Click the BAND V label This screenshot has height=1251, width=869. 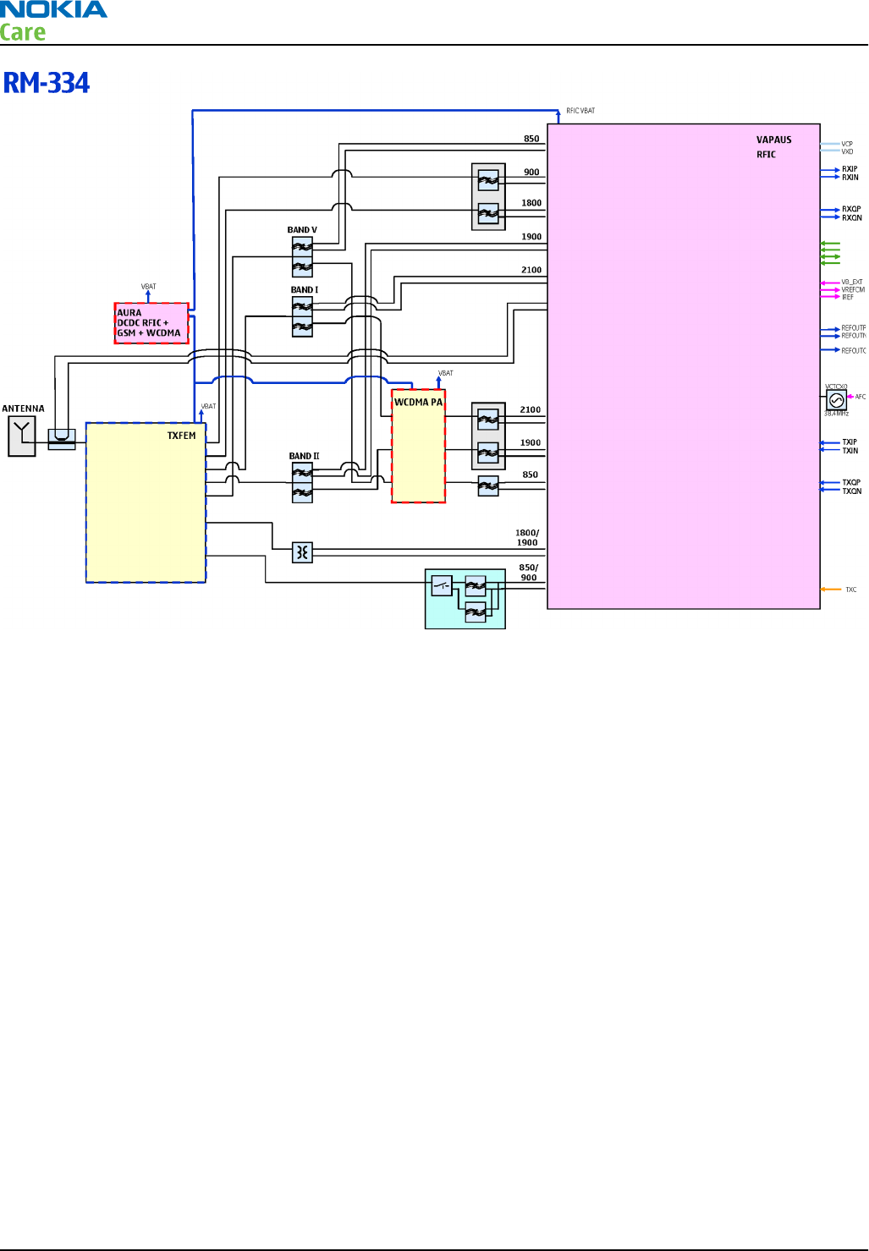coord(302,230)
